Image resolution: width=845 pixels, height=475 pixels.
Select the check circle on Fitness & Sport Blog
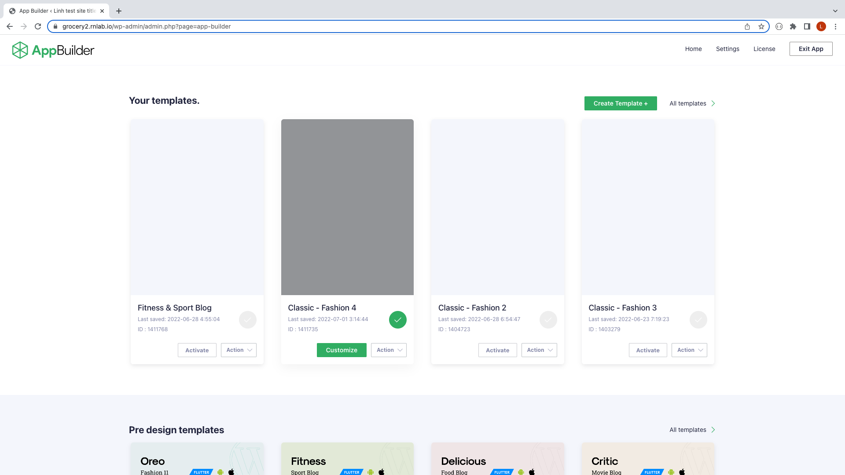pos(247,320)
